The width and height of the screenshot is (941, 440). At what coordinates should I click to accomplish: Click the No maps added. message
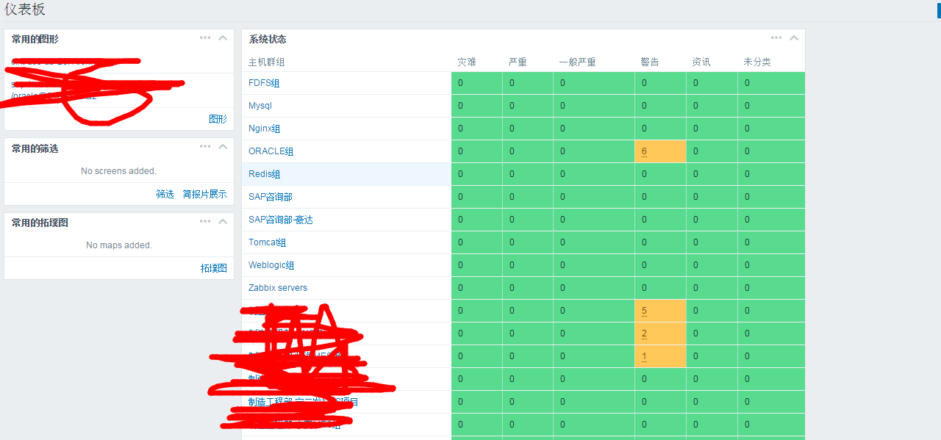click(119, 245)
